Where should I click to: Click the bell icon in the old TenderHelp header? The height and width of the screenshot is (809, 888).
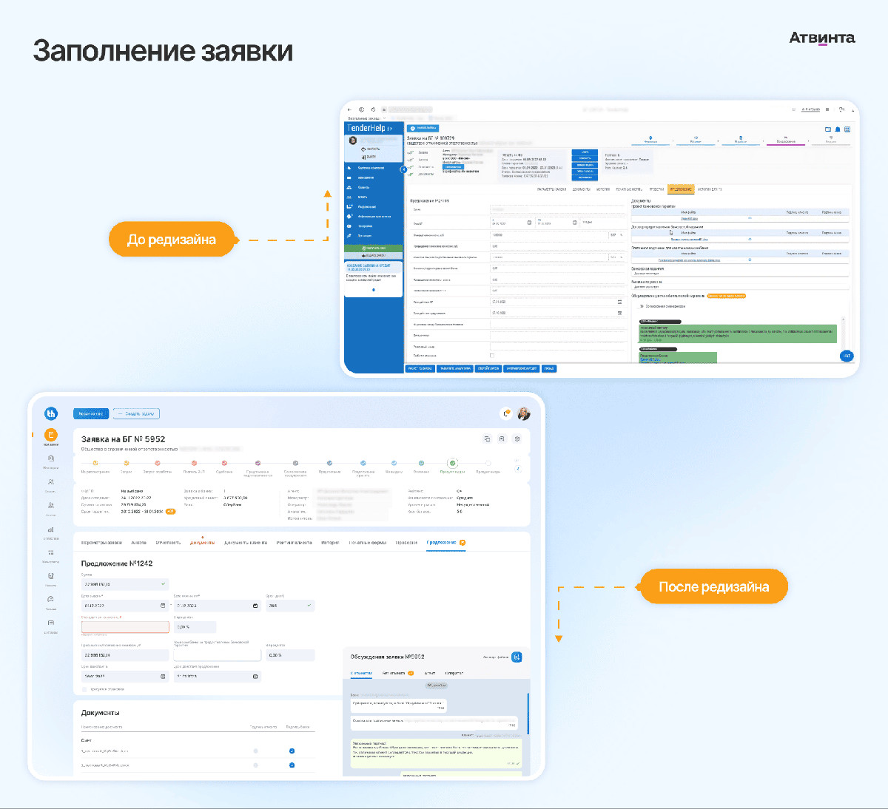[x=838, y=129]
